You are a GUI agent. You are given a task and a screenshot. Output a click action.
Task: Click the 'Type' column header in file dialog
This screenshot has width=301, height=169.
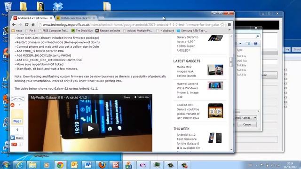[239, 50]
